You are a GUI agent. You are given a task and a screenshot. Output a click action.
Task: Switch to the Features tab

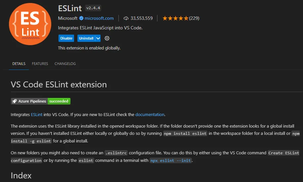40,64
